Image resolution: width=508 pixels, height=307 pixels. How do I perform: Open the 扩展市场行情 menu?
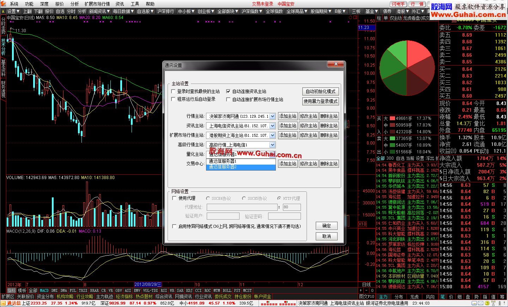[x=97, y=4]
